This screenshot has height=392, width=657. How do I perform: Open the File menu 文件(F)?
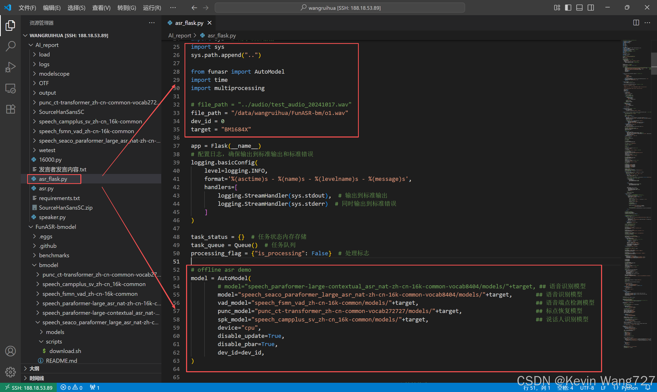(27, 8)
